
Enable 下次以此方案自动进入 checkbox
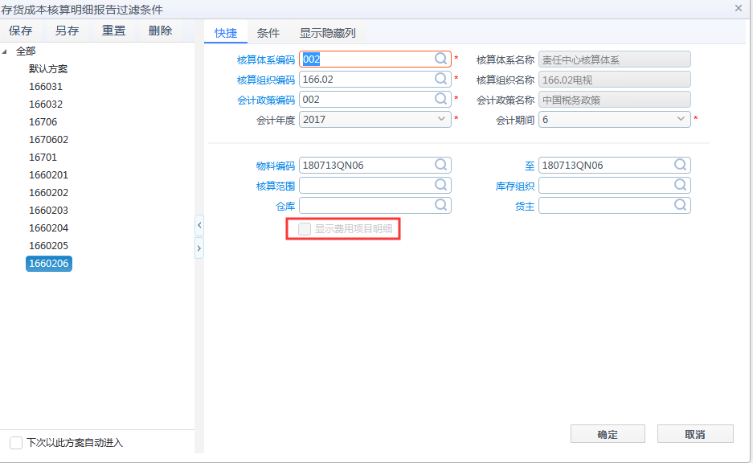[16, 443]
